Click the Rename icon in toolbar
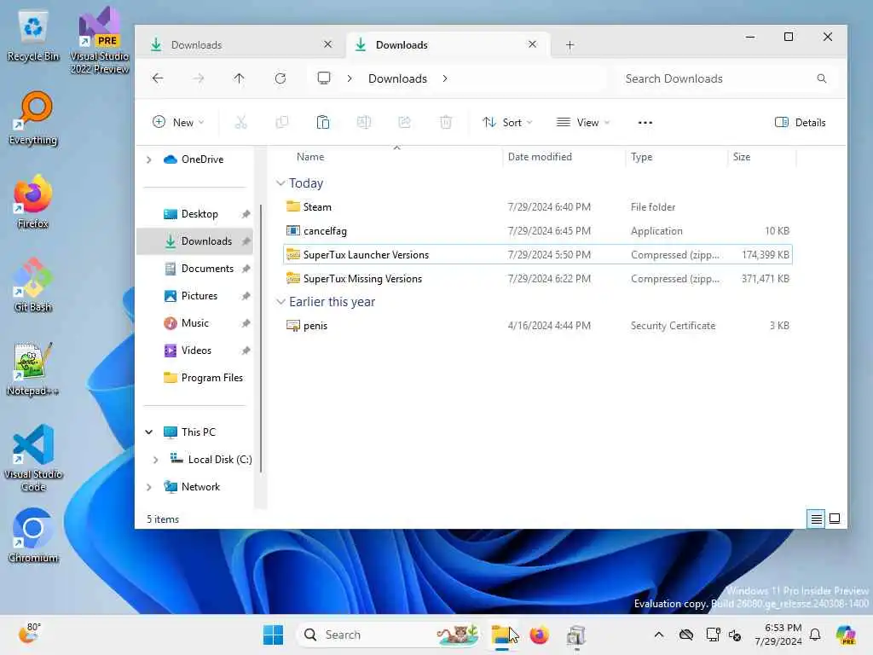 363,123
